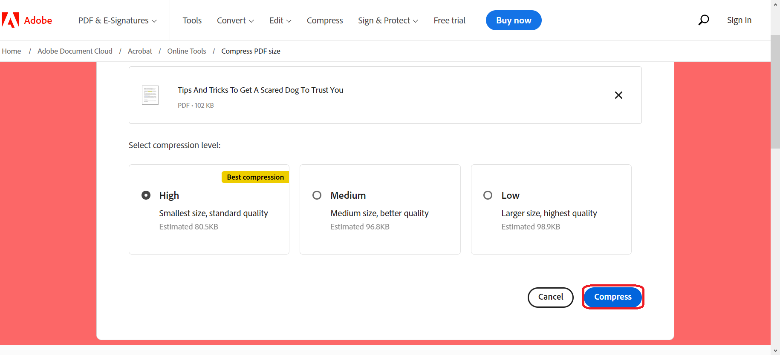Expand the PDF & E-Signatures dropdown
This screenshot has height=355, width=780.
tap(117, 20)
